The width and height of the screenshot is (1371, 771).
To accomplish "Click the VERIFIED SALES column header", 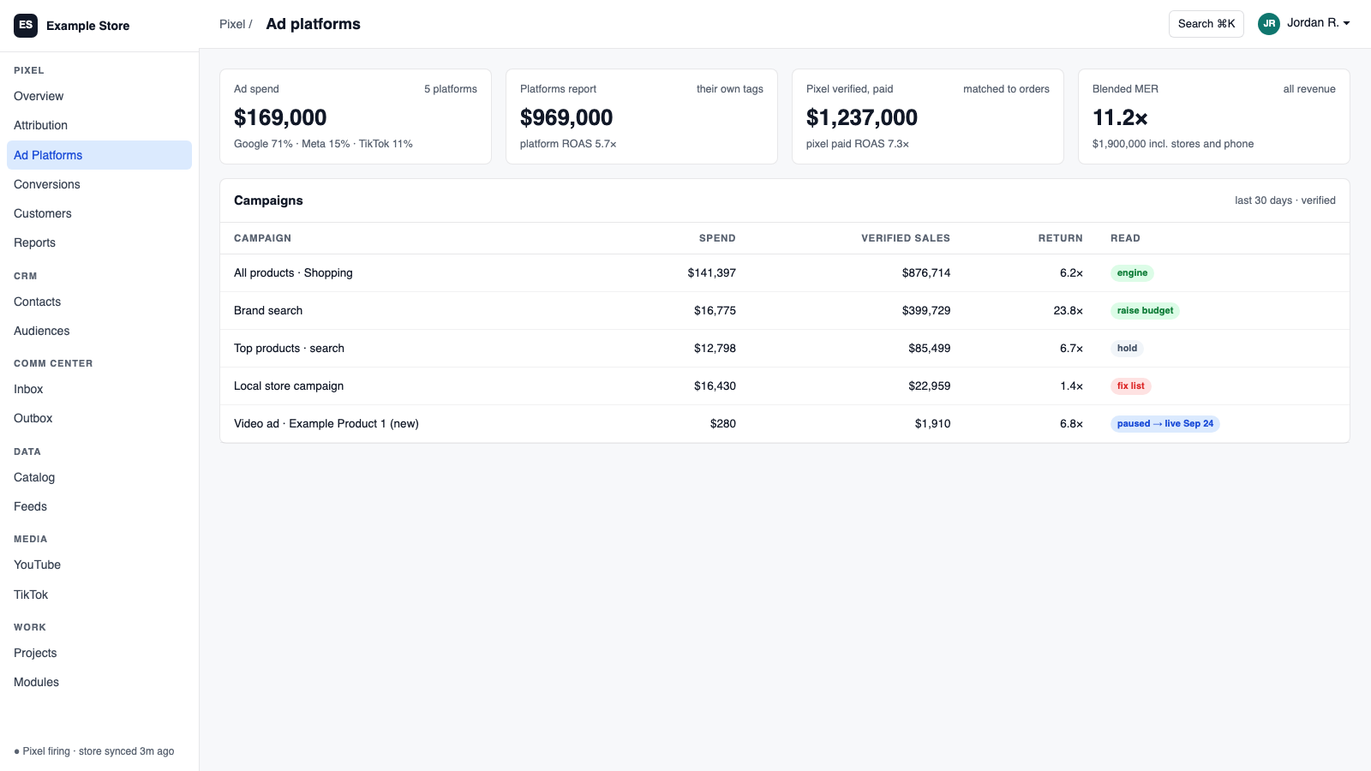I will click(x=906, y=238).
